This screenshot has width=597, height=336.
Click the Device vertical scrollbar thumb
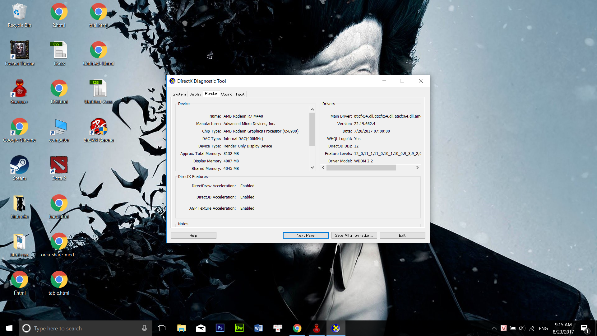coord(312,129)
